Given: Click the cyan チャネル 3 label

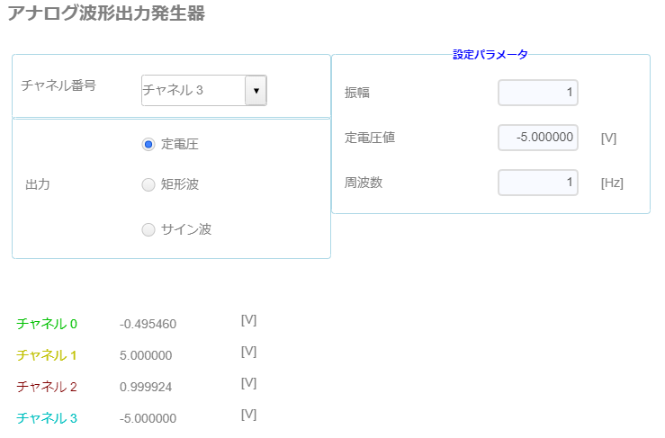Looking at the screenshot, I should point(47,418).
